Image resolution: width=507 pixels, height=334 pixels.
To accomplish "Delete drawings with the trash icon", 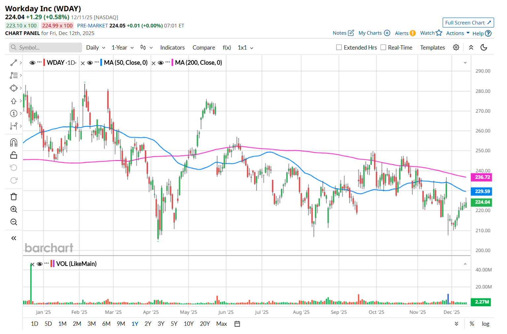I will pyautogui.click(x=14, y=197).
